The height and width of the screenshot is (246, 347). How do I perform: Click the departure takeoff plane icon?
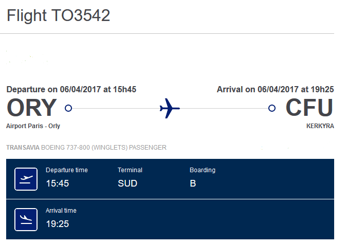(26, 179)
